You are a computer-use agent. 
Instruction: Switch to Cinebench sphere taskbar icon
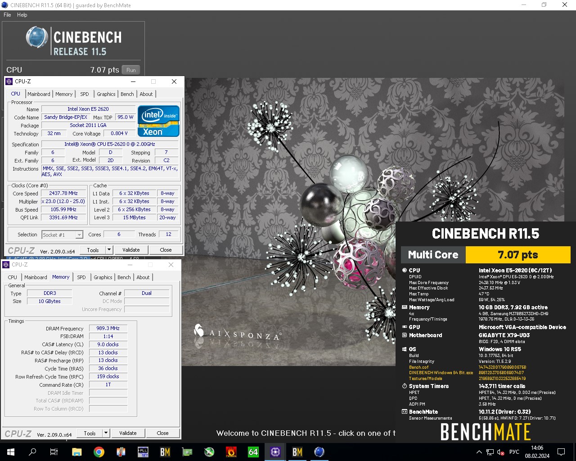click(319, 452)
